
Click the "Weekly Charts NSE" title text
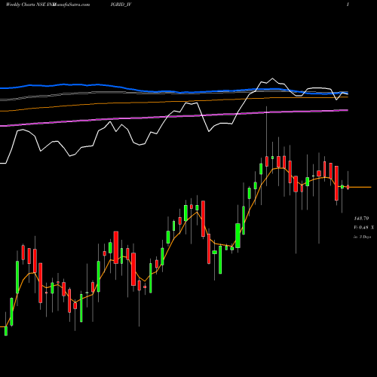(x=26, y=5)
